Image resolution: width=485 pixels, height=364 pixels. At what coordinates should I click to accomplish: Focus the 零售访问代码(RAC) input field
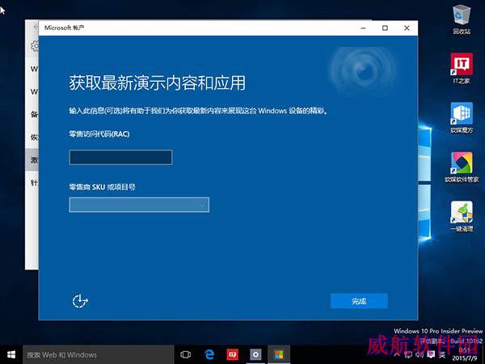coord(120,157)
